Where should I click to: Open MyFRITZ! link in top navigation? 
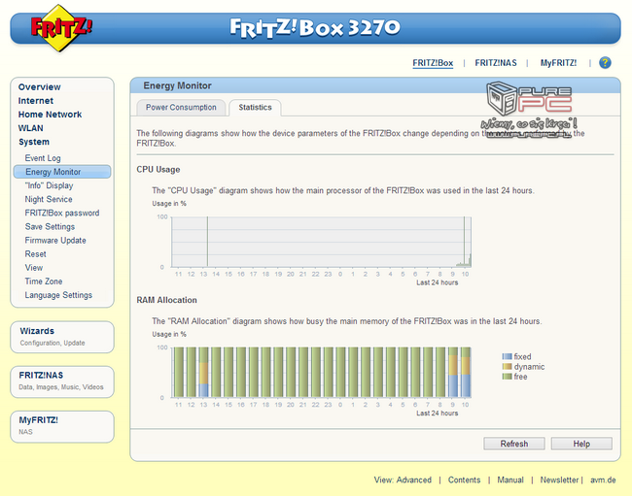(x=558, y=63)
